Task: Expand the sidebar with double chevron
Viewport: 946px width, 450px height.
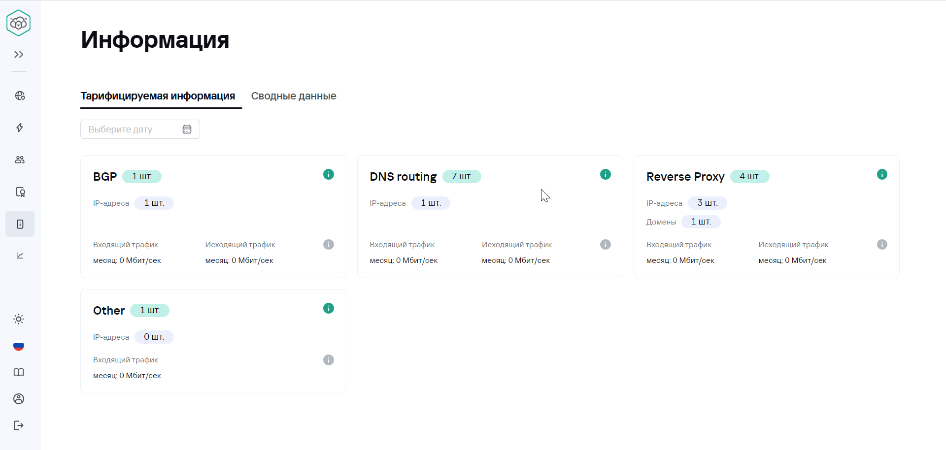Action: pyautogui.click(x=19, y=55)
